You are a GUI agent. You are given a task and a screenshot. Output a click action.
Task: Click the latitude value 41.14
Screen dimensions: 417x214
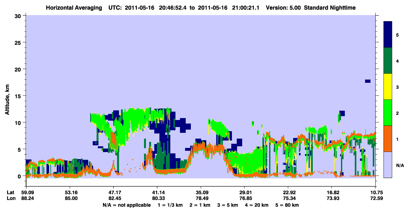tap(158, 193)
